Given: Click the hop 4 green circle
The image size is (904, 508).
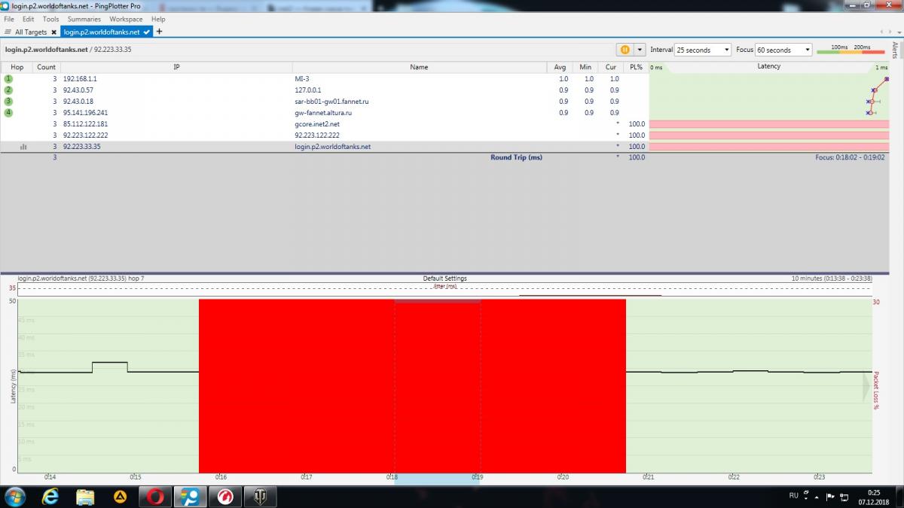Looking at the screenshot, I should (x=8, y=112).
